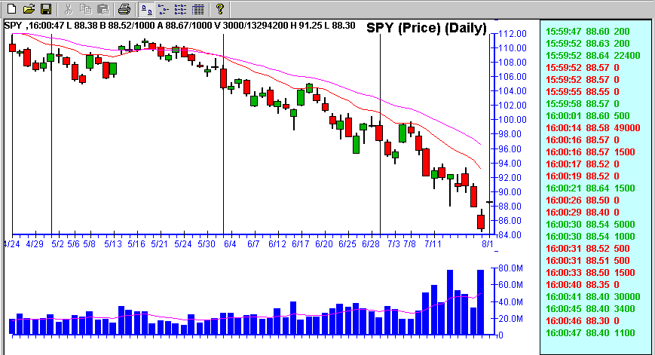Click the 4/29 date axis label
655x355 pixels.
point(35,244)
